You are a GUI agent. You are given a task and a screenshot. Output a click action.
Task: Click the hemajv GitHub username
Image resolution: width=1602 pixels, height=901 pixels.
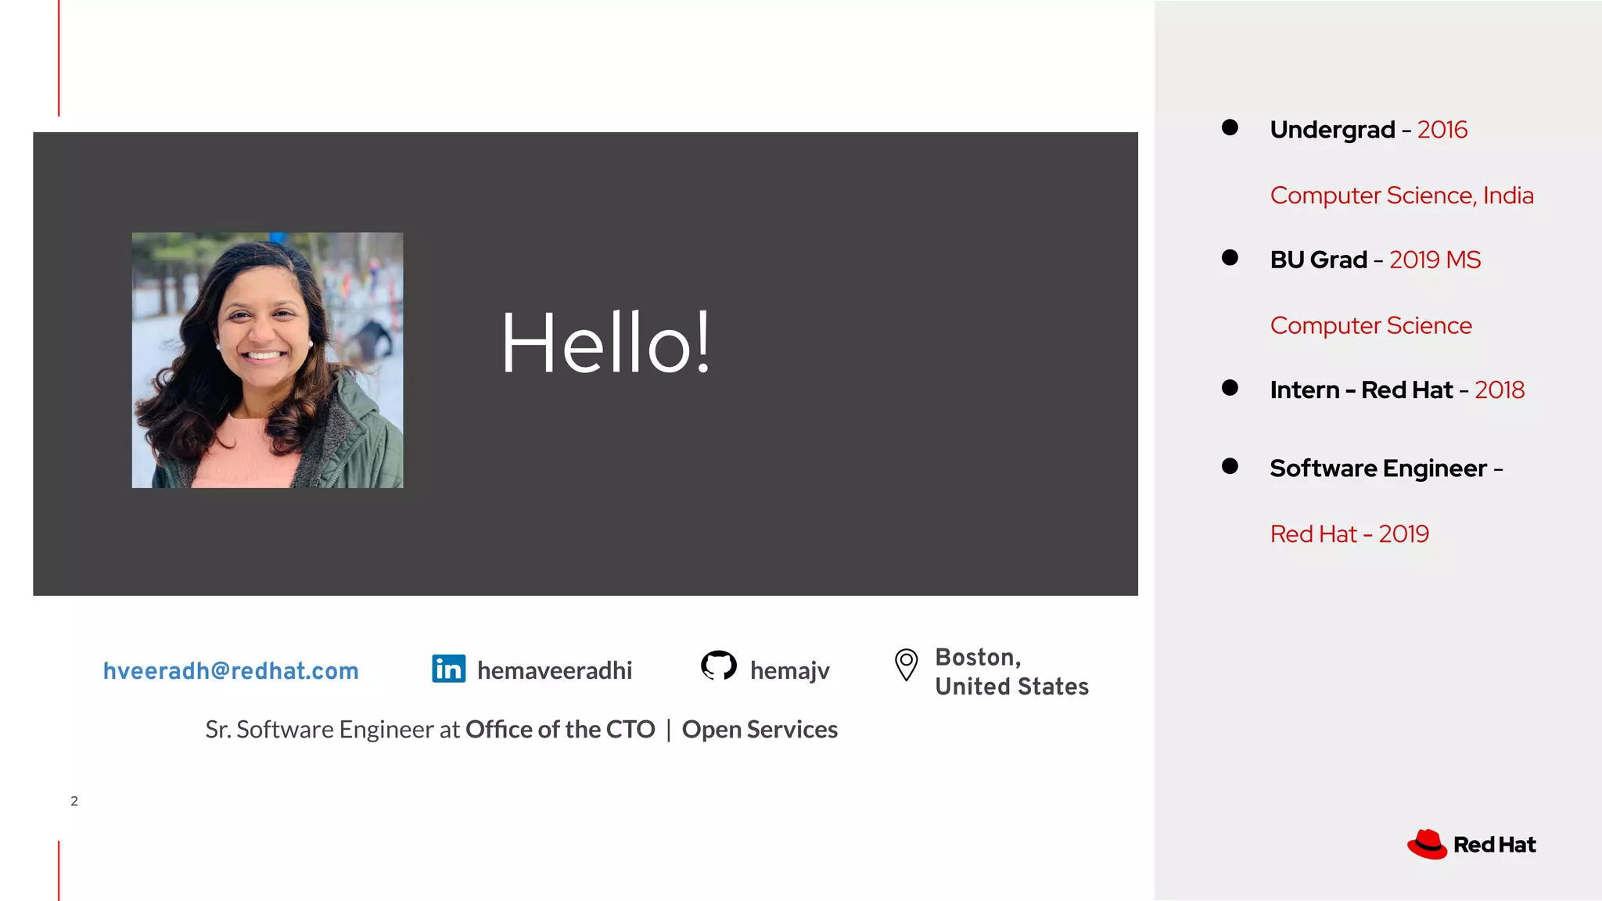pos(789,671)
